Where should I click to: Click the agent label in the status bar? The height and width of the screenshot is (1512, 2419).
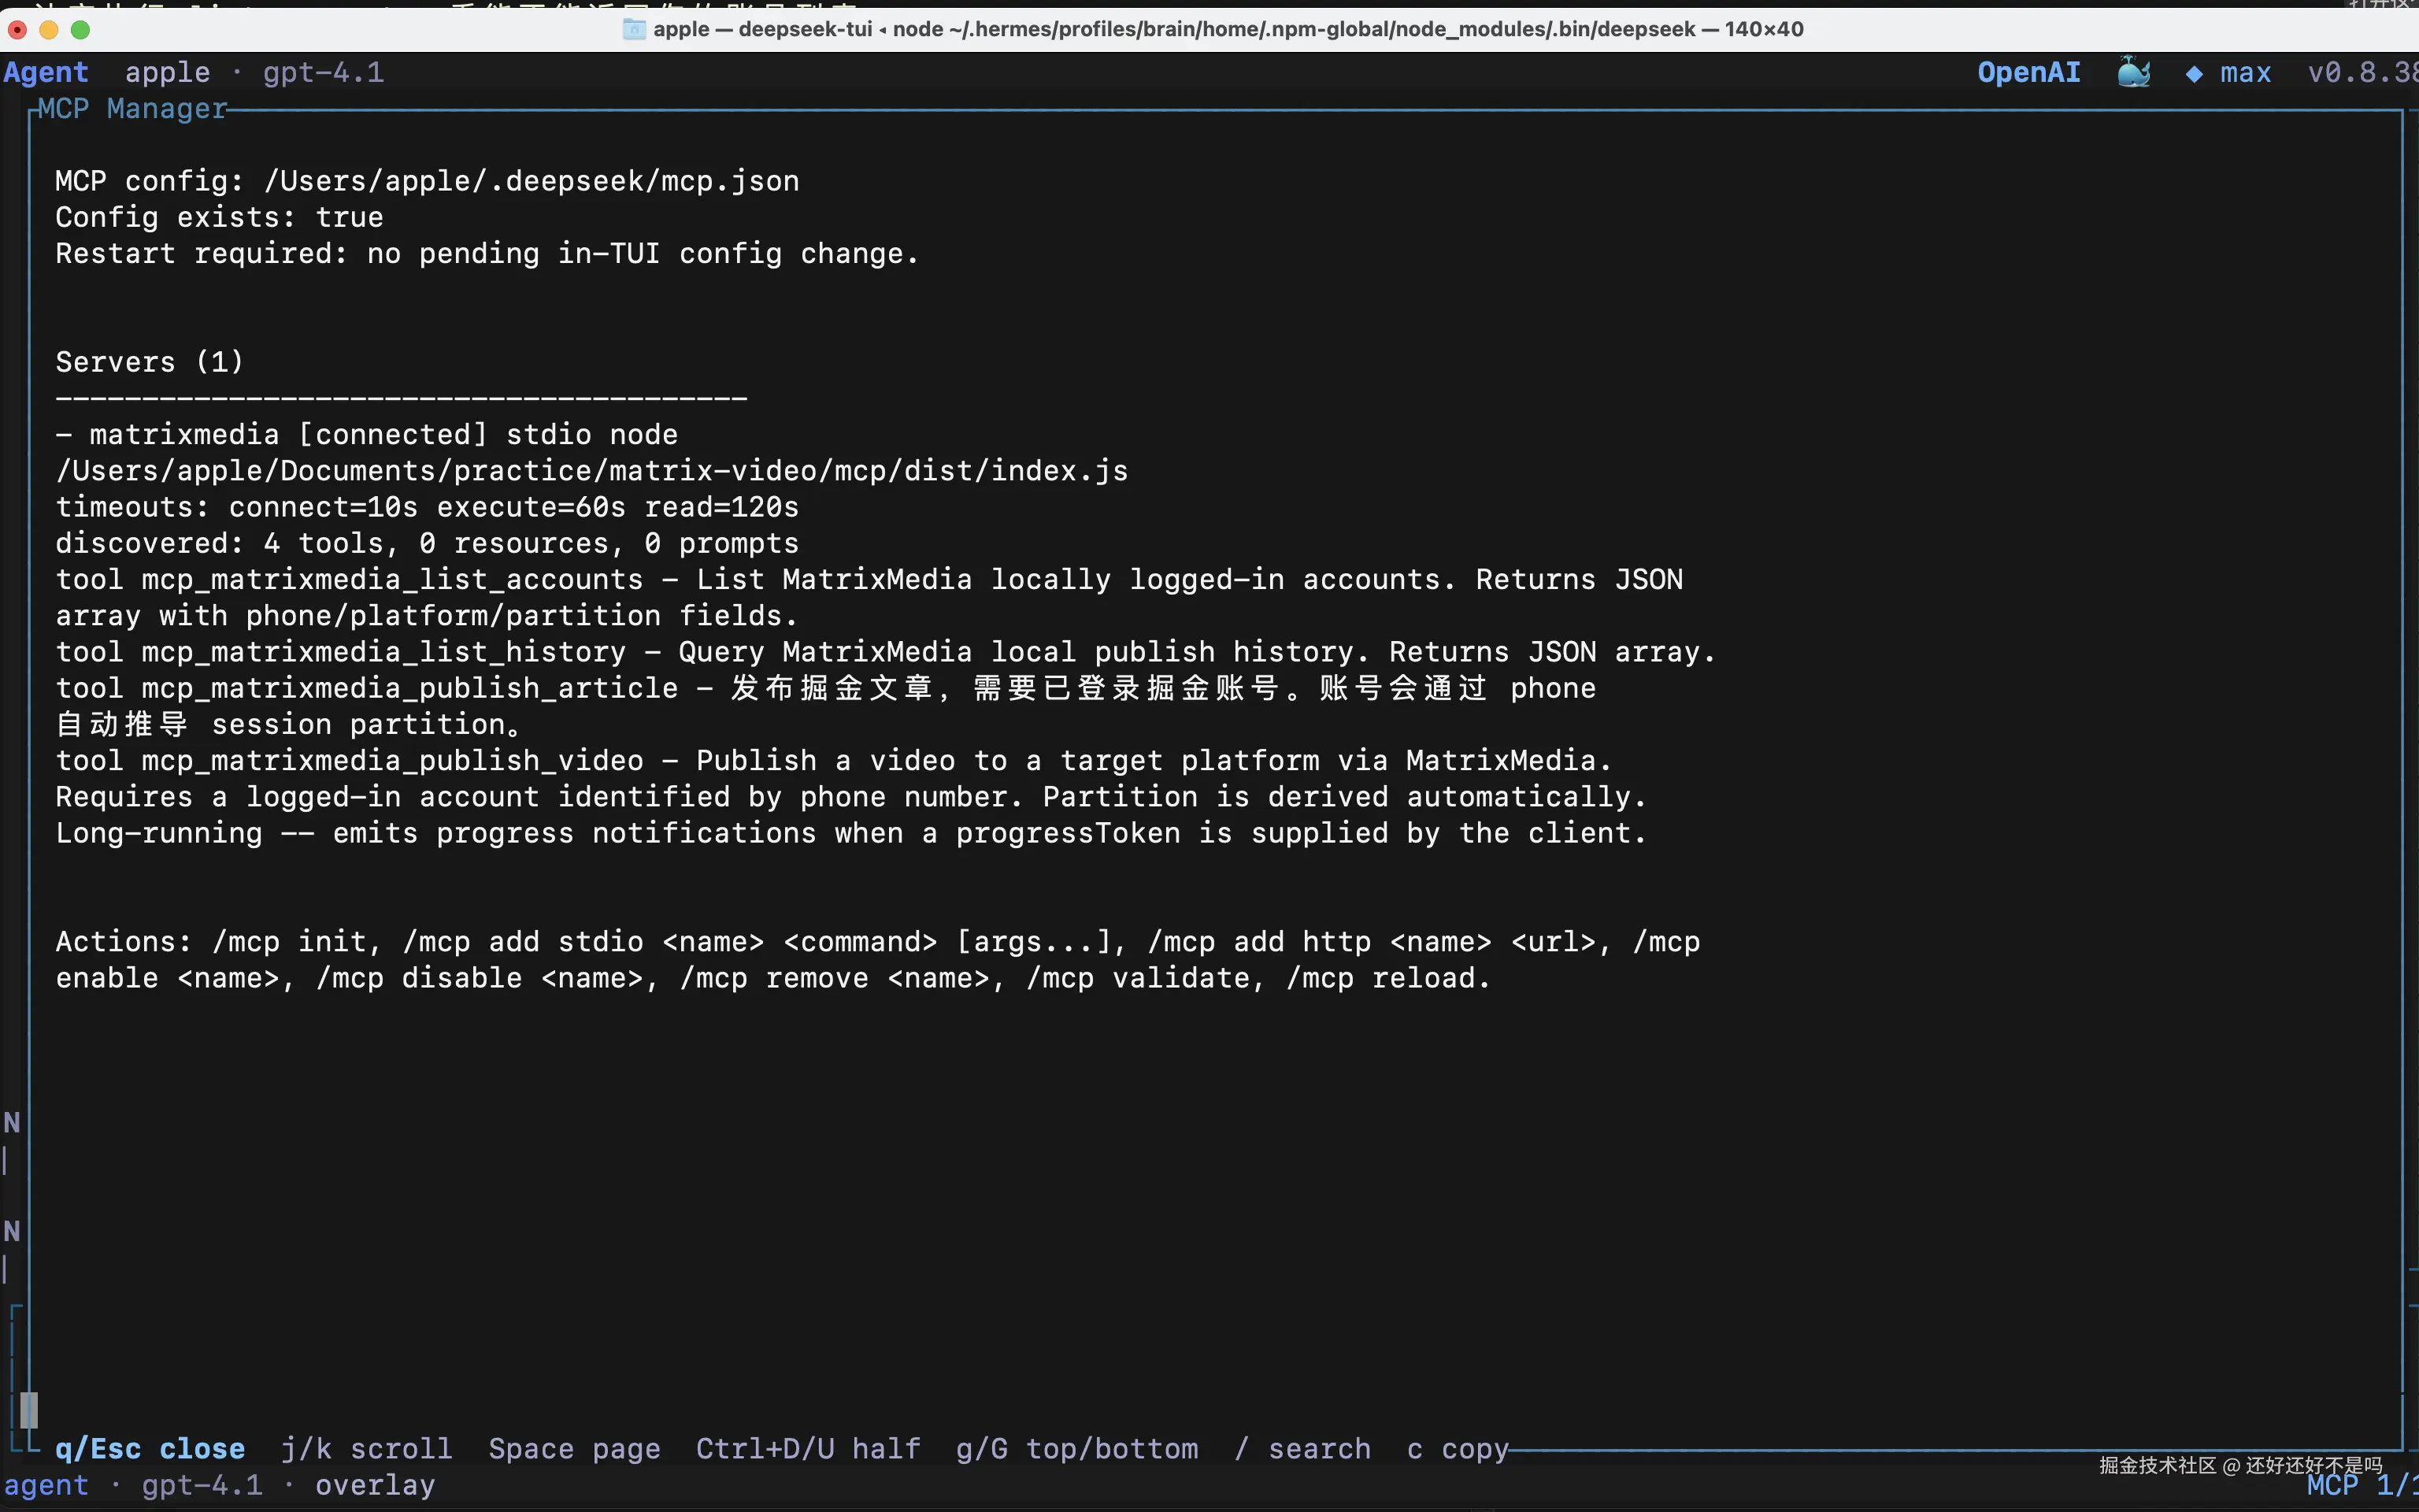tap(46, 1486)
